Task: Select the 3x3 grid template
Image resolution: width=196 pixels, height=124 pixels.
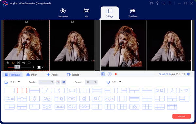Action: pyautogui.click(x=159, y=107)
